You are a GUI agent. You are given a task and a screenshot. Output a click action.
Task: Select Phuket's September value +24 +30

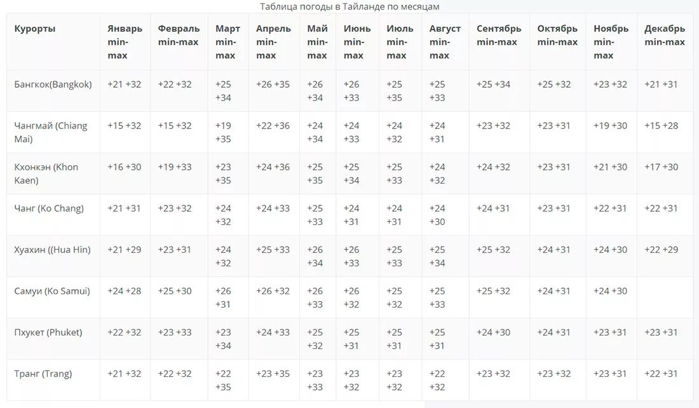point(493,332)
